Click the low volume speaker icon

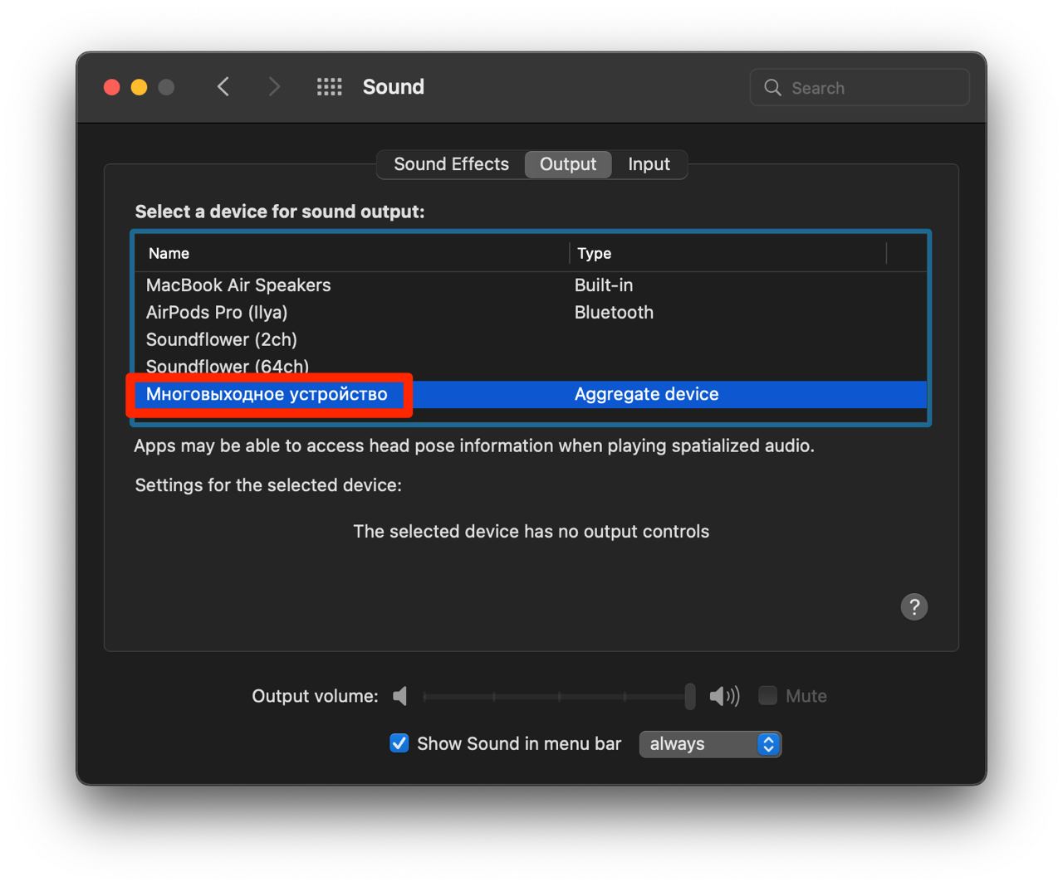pyautogui.click(x=400, y=696)
